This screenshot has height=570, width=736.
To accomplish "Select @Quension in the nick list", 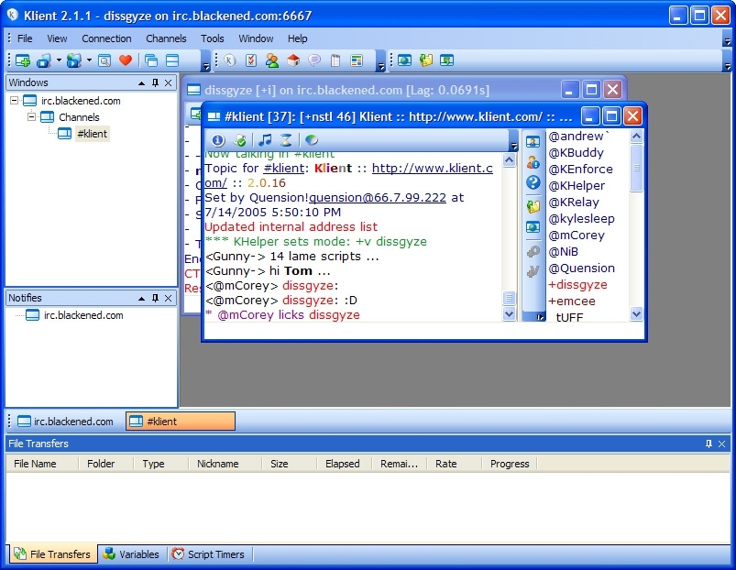I will click(x=582, y=269).
